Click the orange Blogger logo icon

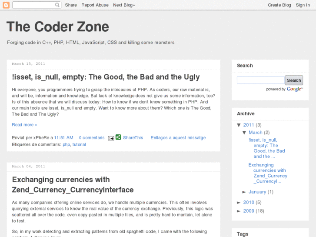6,5
